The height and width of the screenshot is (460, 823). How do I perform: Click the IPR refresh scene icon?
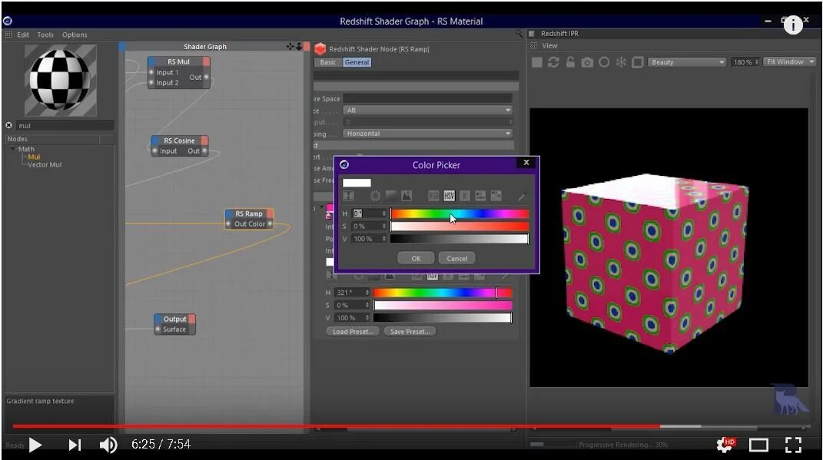point(553,62)
